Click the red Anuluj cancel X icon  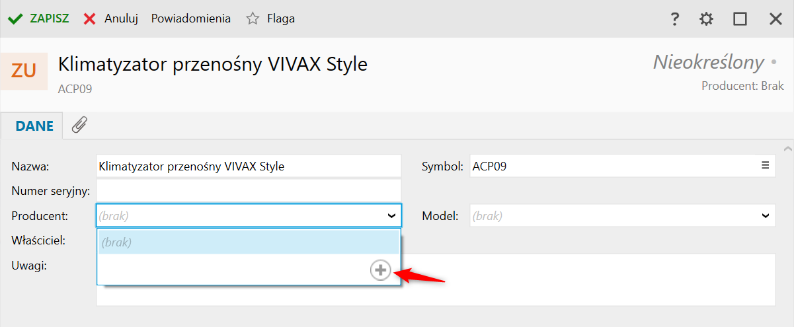click(90, 18)
